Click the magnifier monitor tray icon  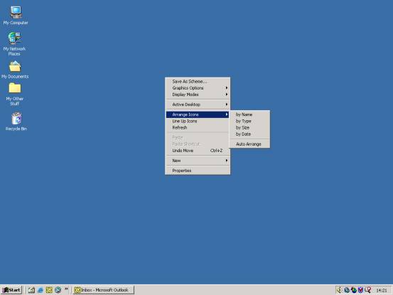point(367,290)
